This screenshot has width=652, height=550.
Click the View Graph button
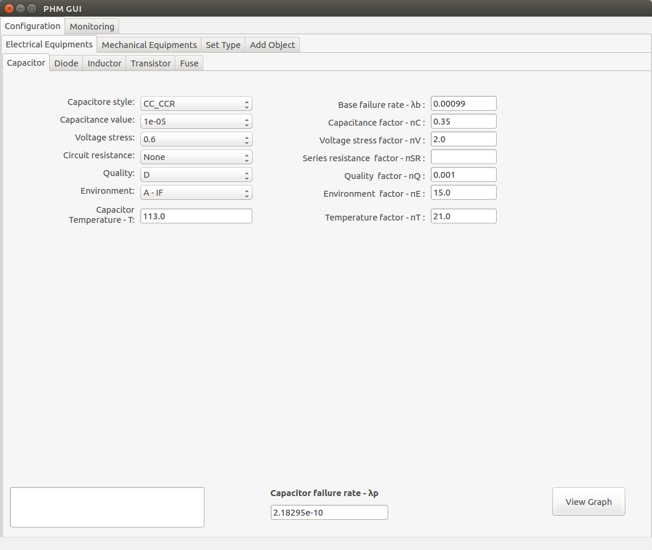click(589, 501)
